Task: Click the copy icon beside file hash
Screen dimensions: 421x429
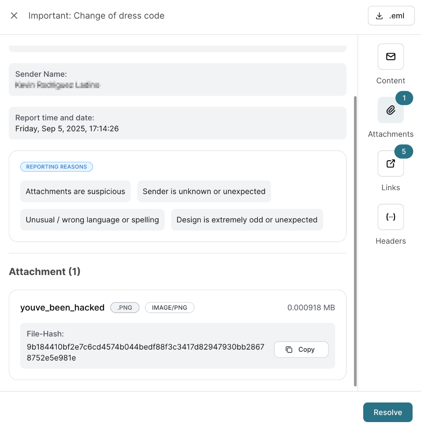Action: point(289,350)
